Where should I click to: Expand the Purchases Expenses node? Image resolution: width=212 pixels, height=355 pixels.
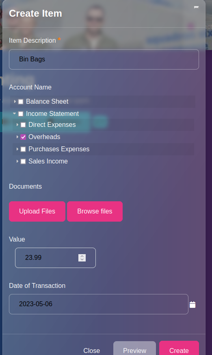point(17,149)
